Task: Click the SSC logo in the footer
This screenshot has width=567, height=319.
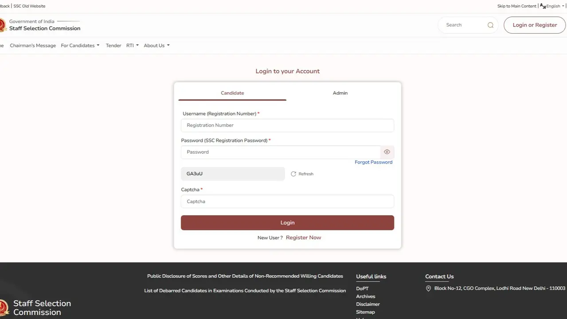Action: click(4, 307)
